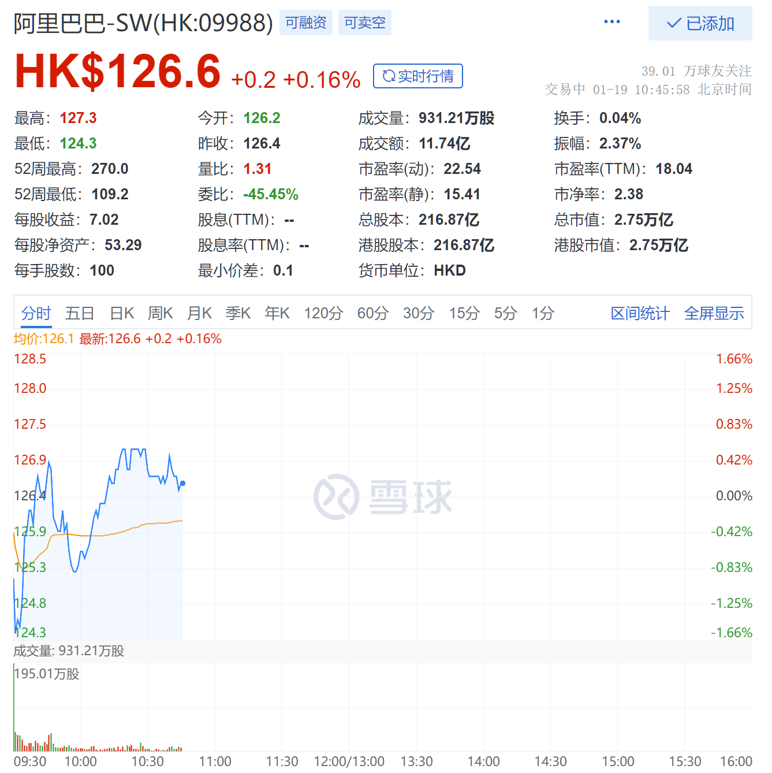Open the 周K chart tab
The height and width of the screenshot is (773, 772).
(x=161, y=313)
